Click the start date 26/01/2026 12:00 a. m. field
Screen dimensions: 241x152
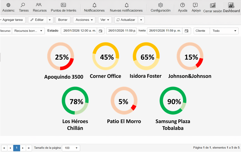coord(79,31)
